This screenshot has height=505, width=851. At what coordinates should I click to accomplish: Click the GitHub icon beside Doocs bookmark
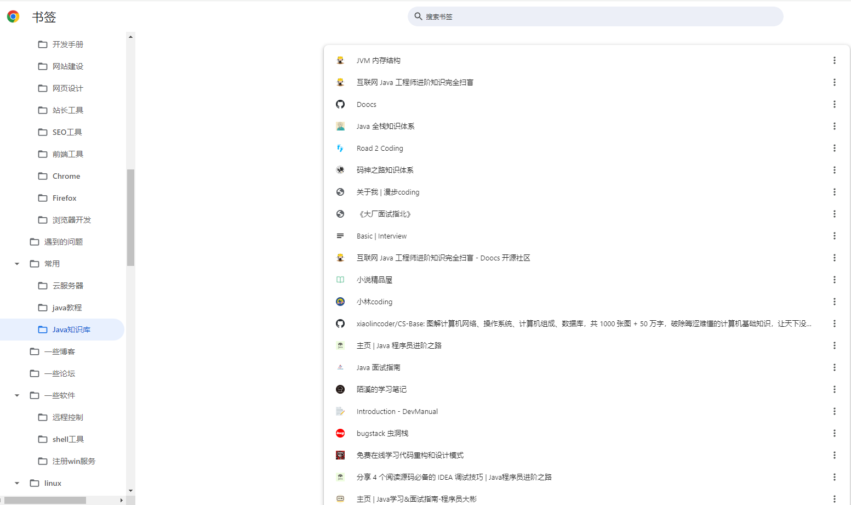point(340,104)
